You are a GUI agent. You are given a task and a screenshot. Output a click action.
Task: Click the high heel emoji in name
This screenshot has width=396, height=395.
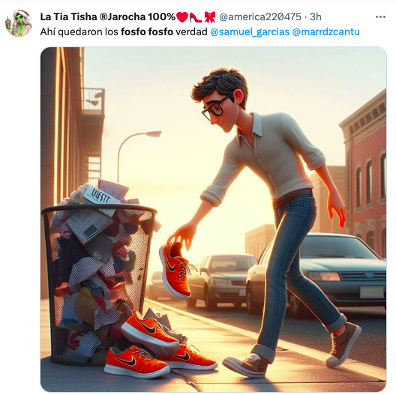coord(196,17)
